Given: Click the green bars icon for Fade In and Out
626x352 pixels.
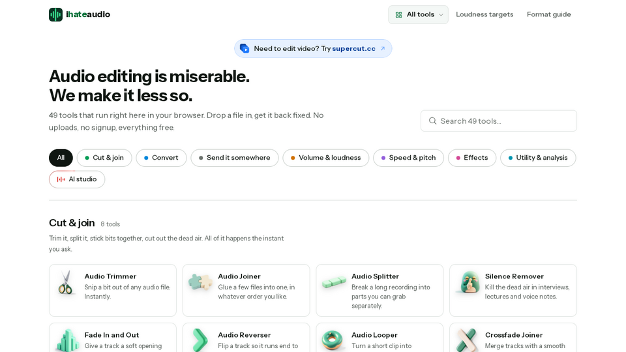Looking at the screenshot, I should [x=67, y=340].
